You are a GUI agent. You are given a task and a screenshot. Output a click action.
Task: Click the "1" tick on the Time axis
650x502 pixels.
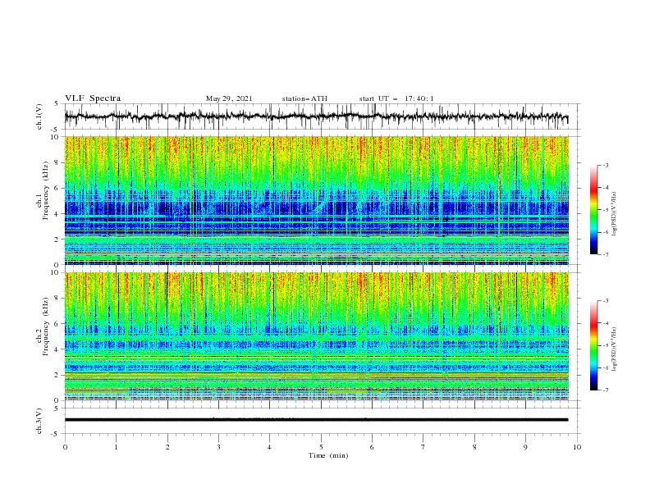(x=117, y=447)
